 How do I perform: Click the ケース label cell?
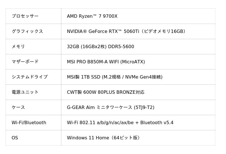[x=18, y=108]
